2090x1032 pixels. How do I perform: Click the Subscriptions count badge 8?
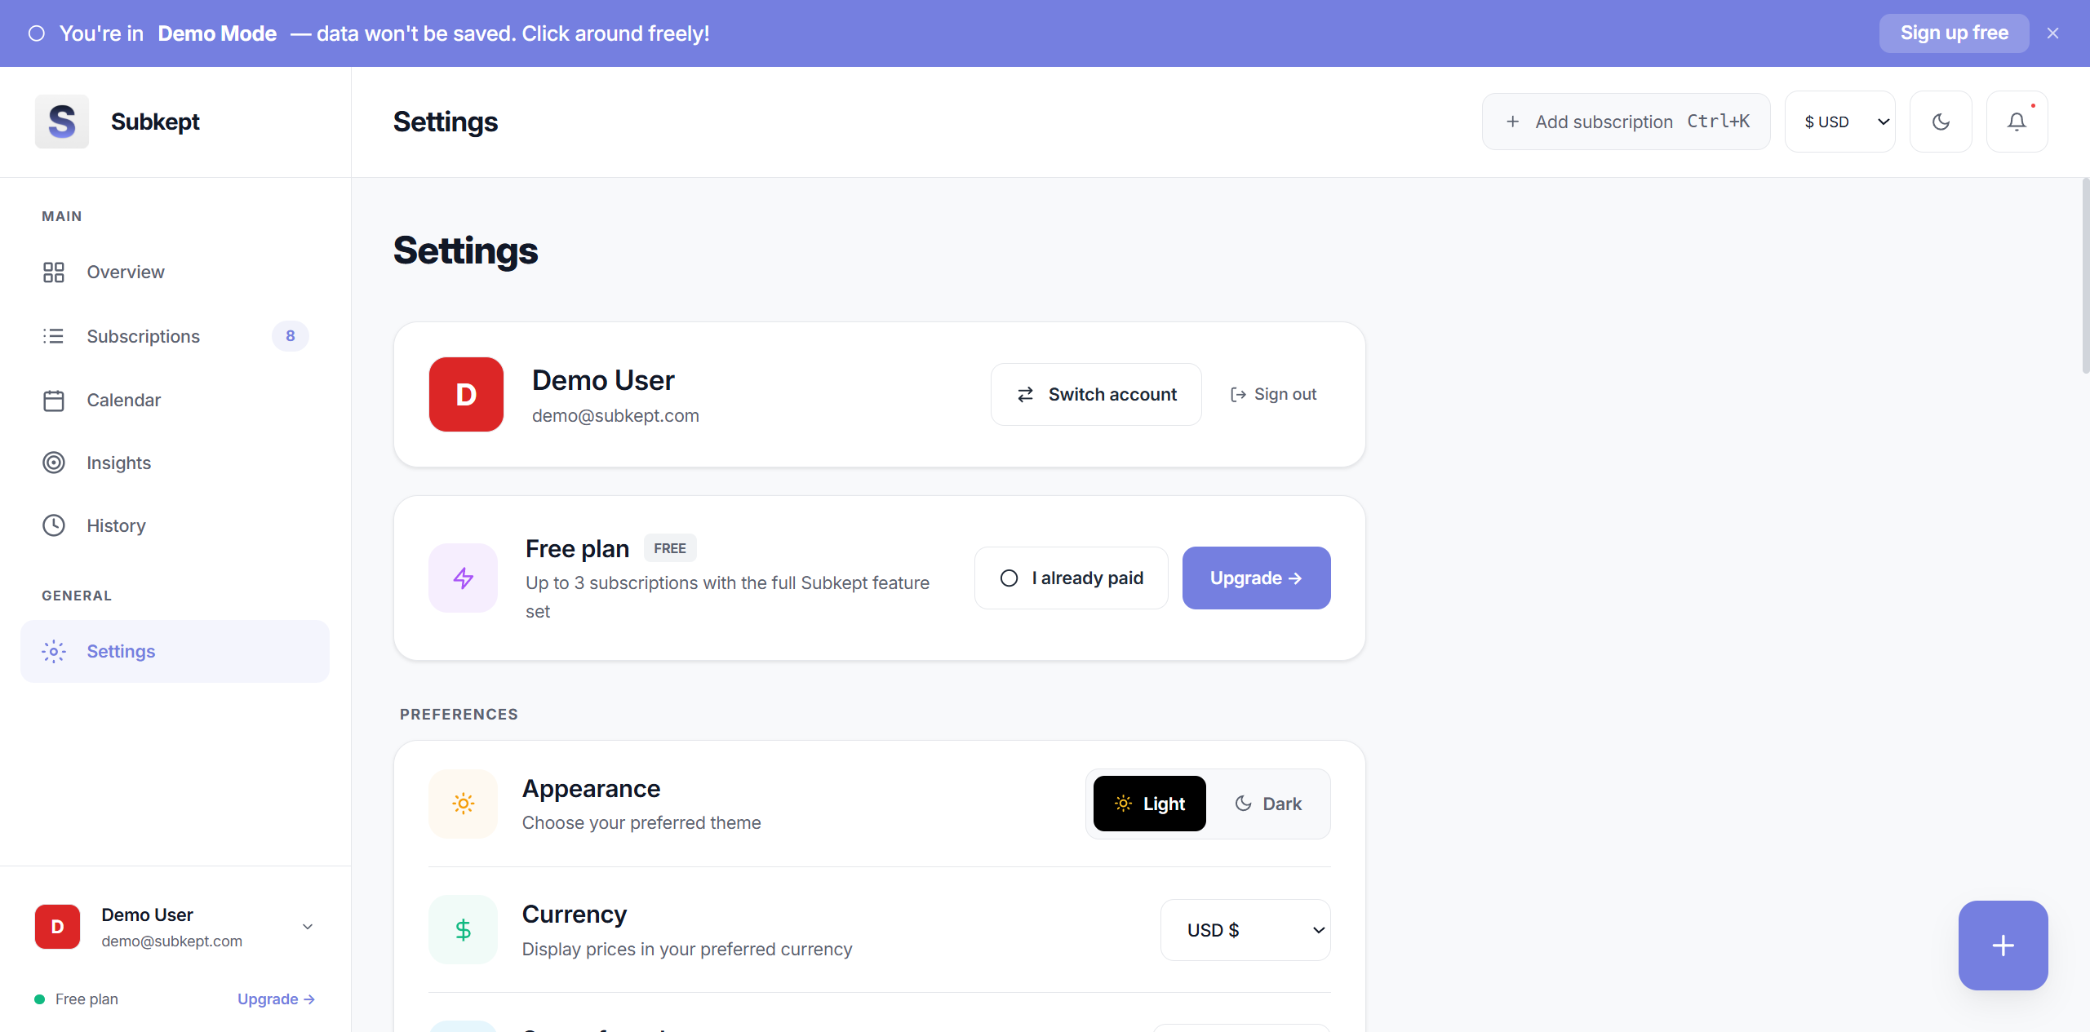pyautogui.click(x=291, y=336)
